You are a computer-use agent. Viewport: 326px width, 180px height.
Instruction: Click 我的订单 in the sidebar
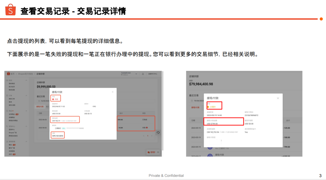click(12, 99)
